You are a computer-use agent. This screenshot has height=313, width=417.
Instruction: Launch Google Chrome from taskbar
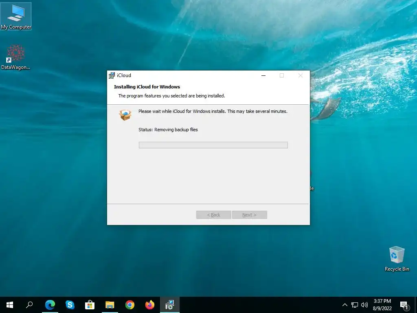tap(130, 305)
